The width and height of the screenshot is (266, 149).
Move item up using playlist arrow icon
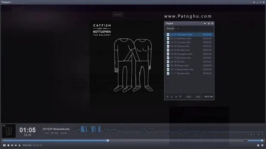point(172,96)
